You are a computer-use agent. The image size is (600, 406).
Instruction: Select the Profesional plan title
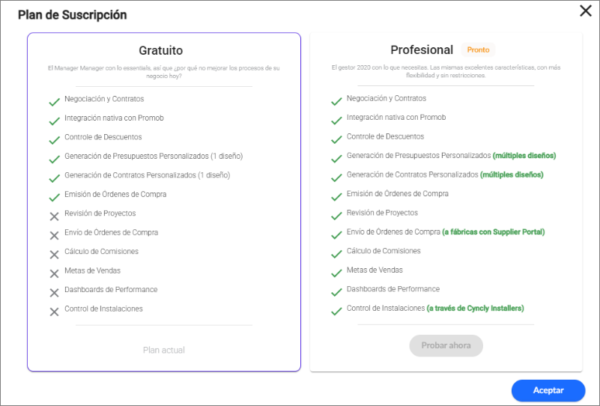422,50
